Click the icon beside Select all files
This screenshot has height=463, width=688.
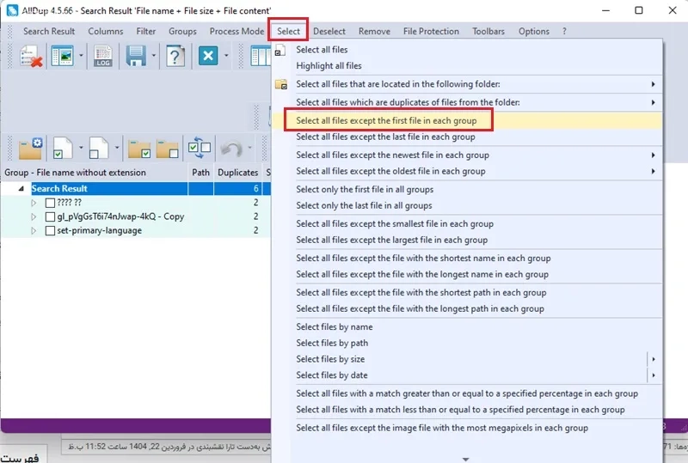tap(280, 51)
